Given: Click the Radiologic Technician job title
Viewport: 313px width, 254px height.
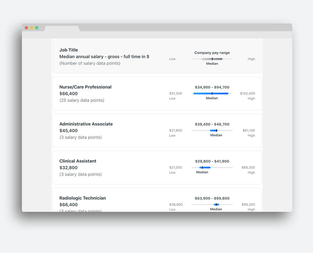Looking at the screenshot, I should coord(83,198).
